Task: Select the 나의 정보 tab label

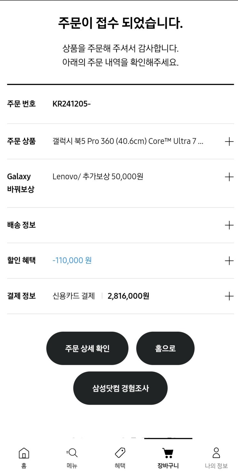Action: click(216, 466)
